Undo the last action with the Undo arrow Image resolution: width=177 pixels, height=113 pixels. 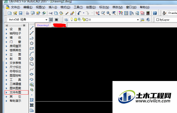click(79, 13)
